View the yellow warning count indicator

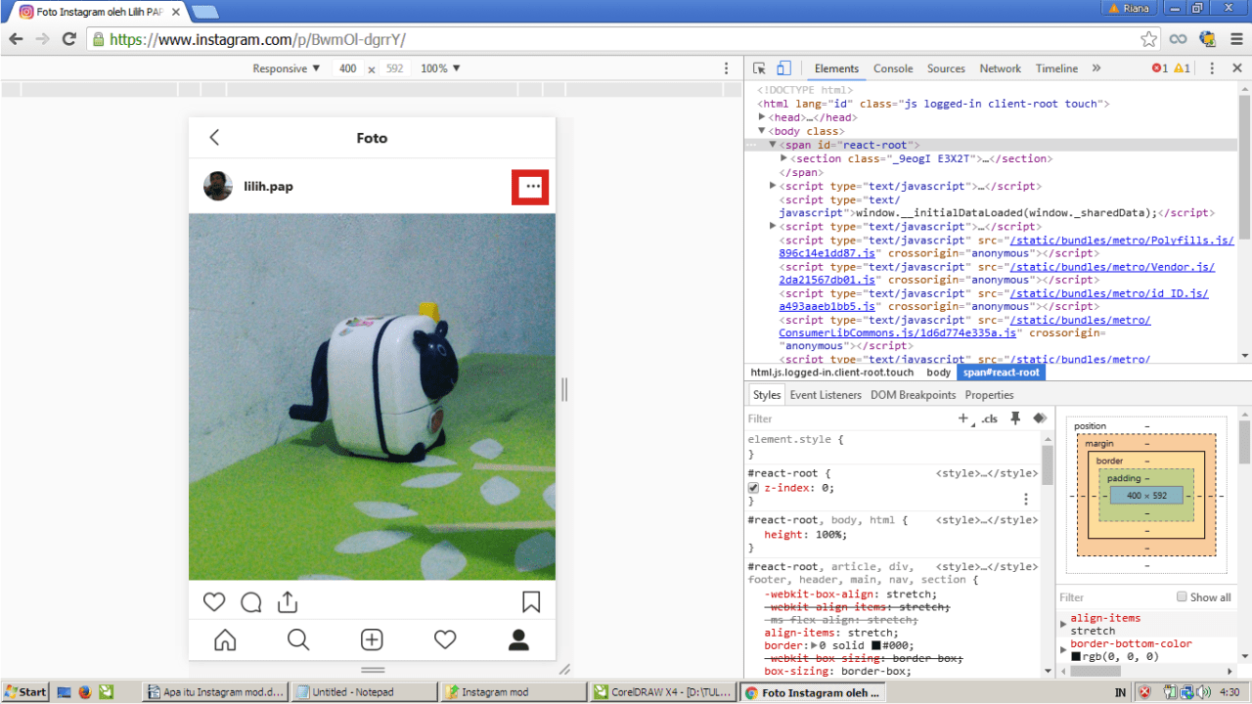[1182, 68]
